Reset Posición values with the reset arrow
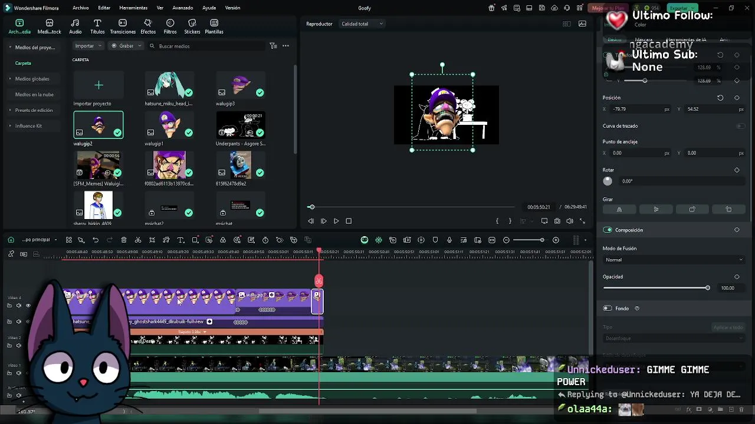The image size is (755, 424). click(x=720, y=98)
